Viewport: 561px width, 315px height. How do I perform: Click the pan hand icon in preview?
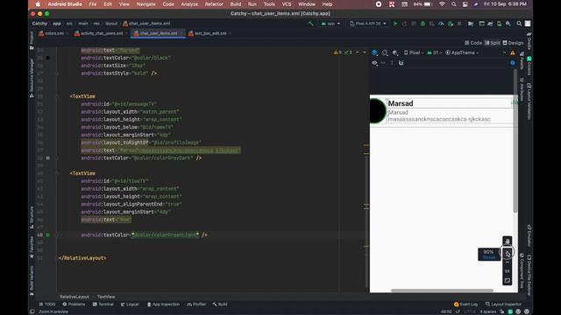508,241
